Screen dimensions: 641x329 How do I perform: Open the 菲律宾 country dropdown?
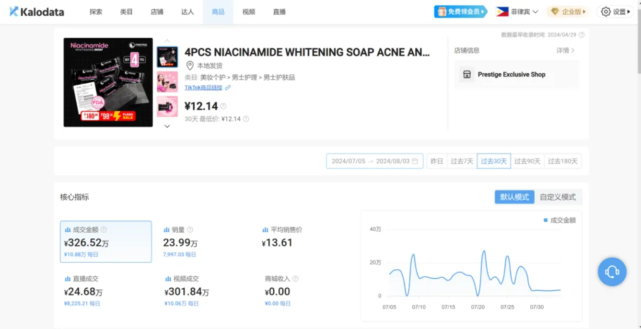coord(517,11)
